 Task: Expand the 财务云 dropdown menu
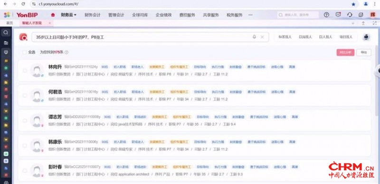coord(68,15)
